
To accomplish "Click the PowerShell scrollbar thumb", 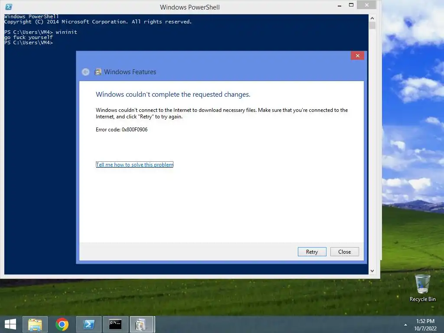I will (x=372, y=26).
